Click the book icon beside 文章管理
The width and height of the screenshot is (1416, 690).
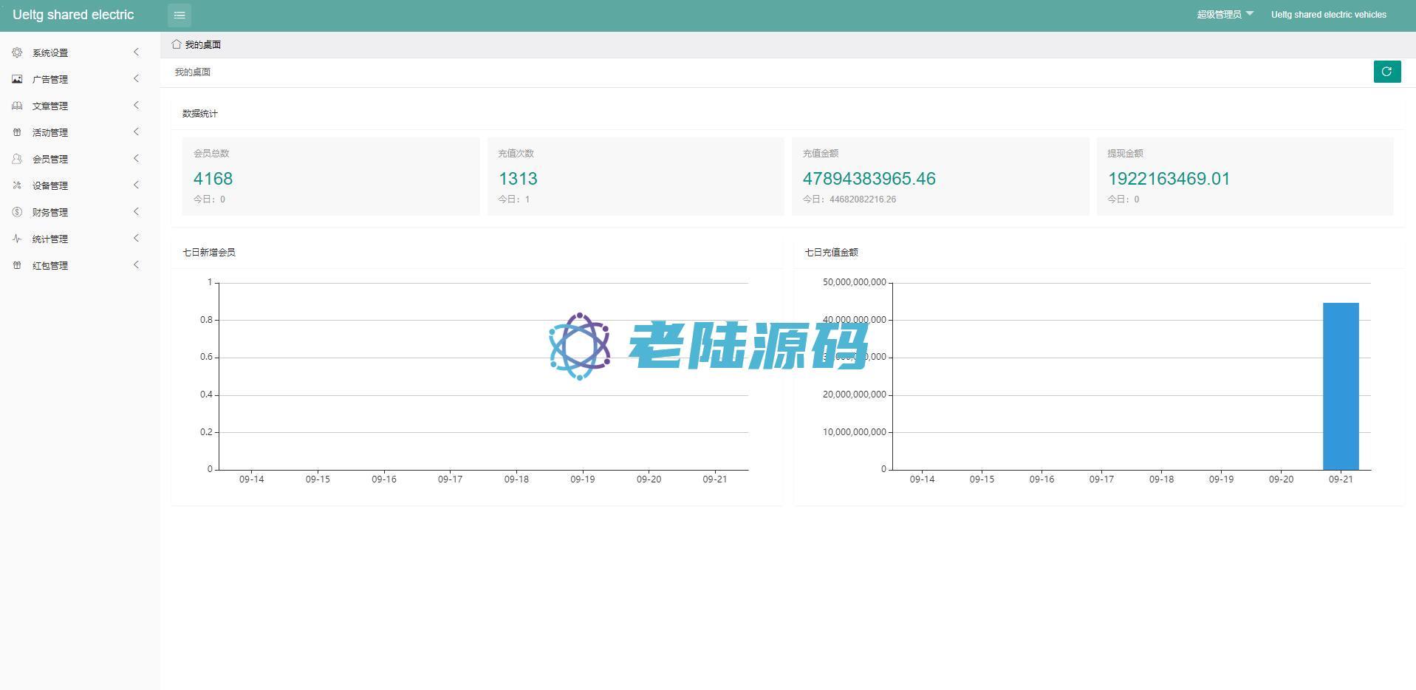pos(17,106)
